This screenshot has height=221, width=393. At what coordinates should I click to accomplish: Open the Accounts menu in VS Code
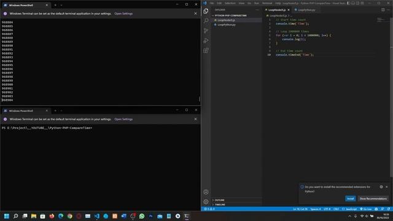coord(206,192)
